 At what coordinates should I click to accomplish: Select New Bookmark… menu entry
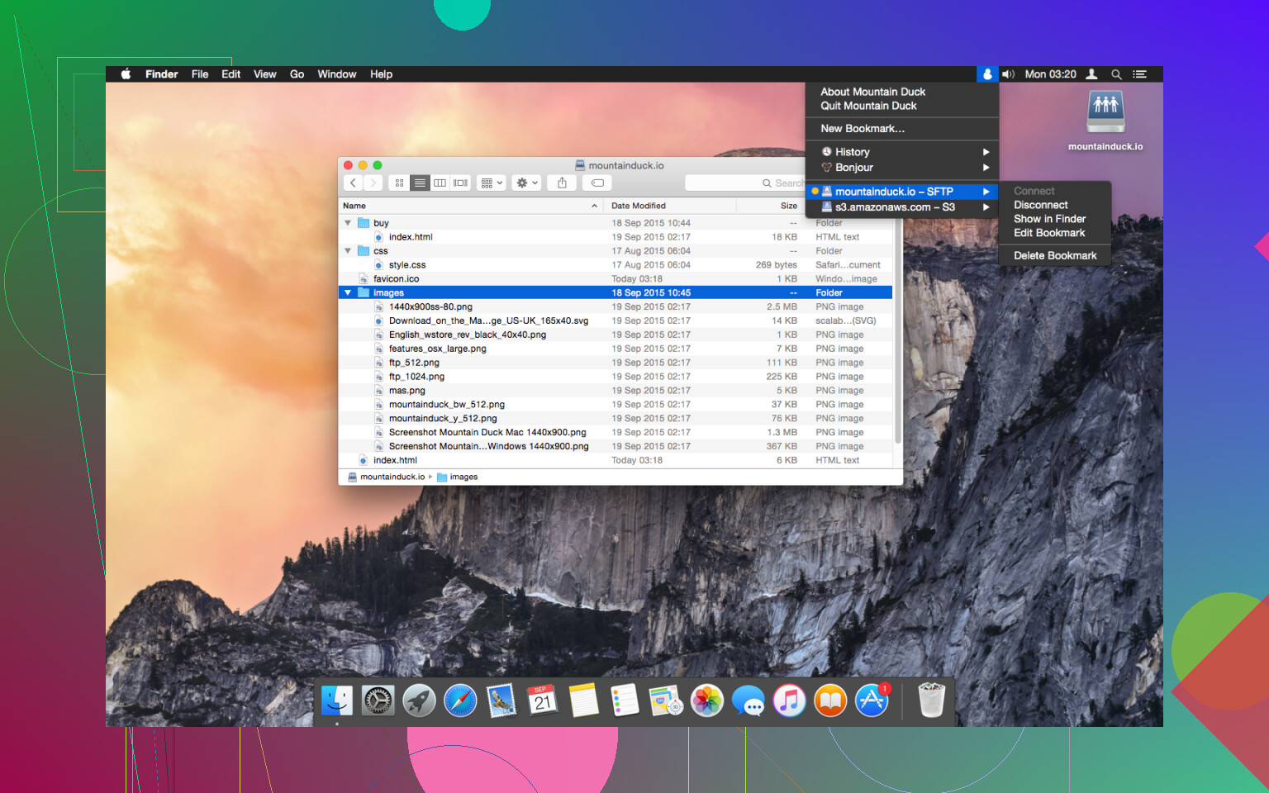coord(862,129)
